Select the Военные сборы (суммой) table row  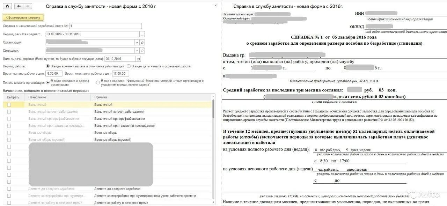click(x=70, y=139)
